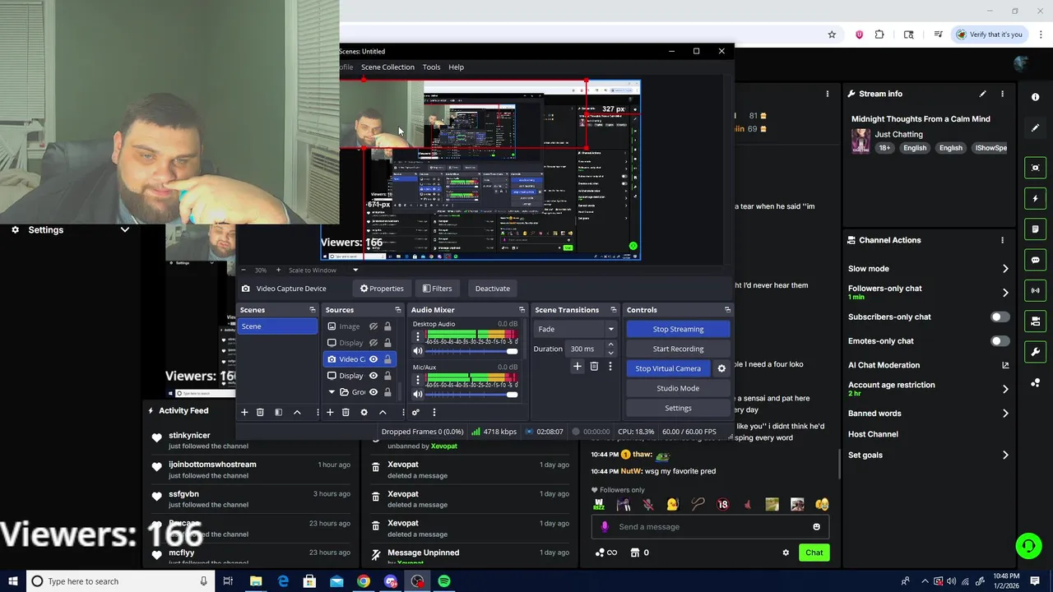The image size is (1053, 592).
Task: Hide the Video Capture Device source
Action: click(373, 359)
